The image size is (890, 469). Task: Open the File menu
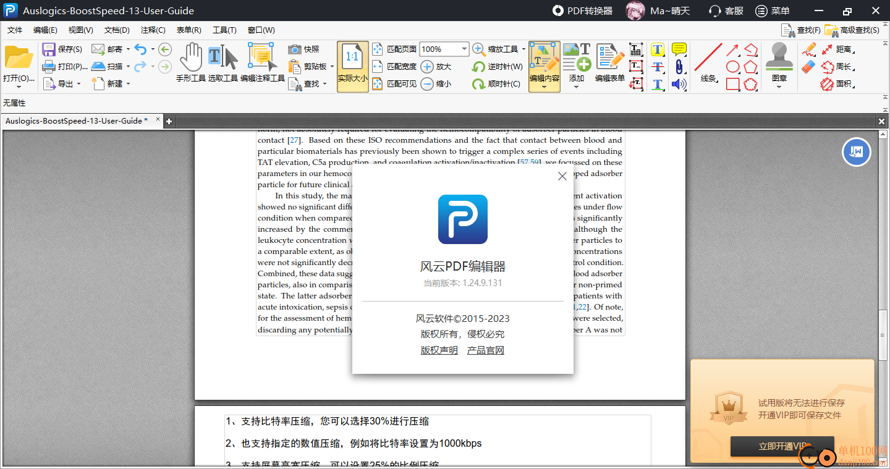15,30
